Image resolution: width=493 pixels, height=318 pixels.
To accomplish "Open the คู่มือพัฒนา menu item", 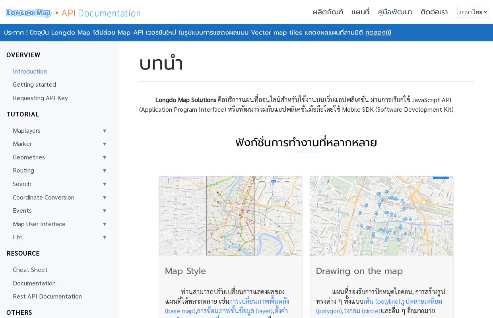I will (395, 12).
